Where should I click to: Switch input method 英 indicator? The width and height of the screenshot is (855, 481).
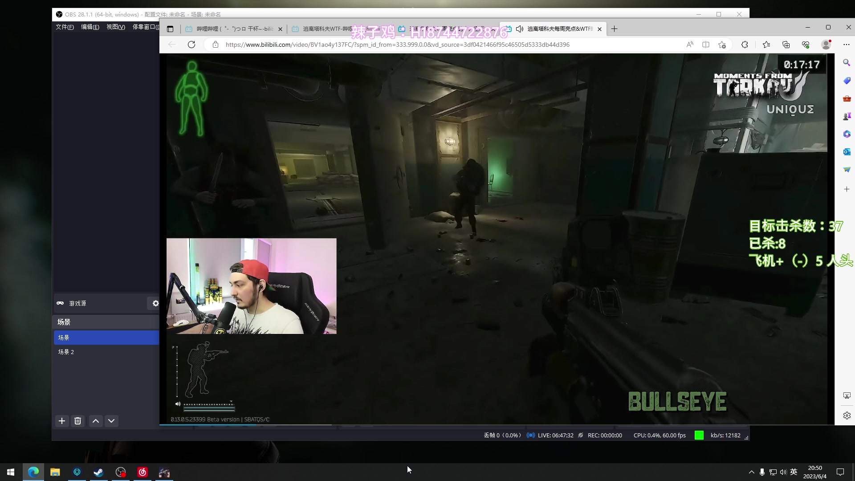click(794, 472)
